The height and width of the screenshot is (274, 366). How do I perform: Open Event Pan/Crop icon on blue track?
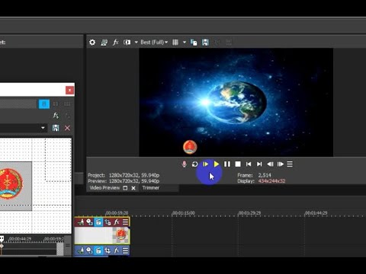108,250
